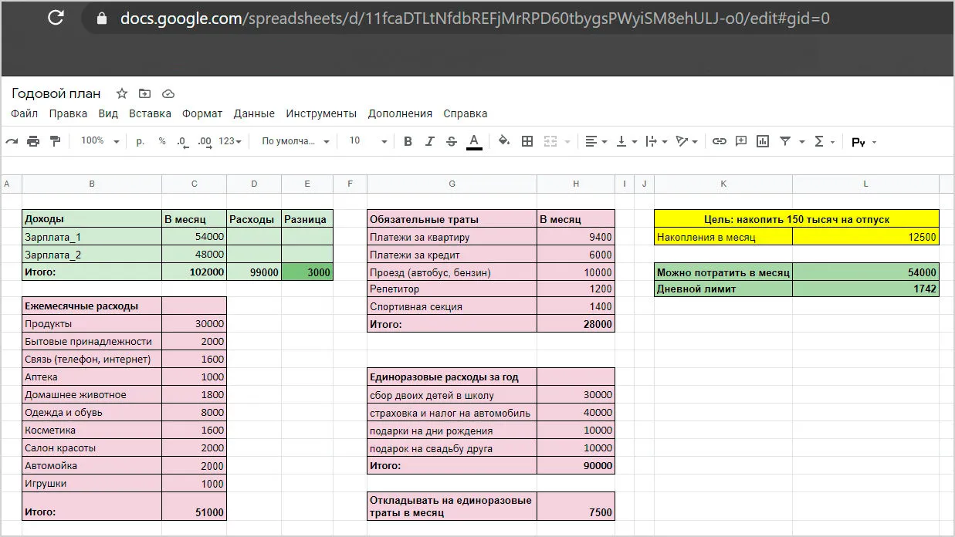The height and width of the screenshot is (537, 955).
Task: Open the Правка menu
Action: coord(68,113)
